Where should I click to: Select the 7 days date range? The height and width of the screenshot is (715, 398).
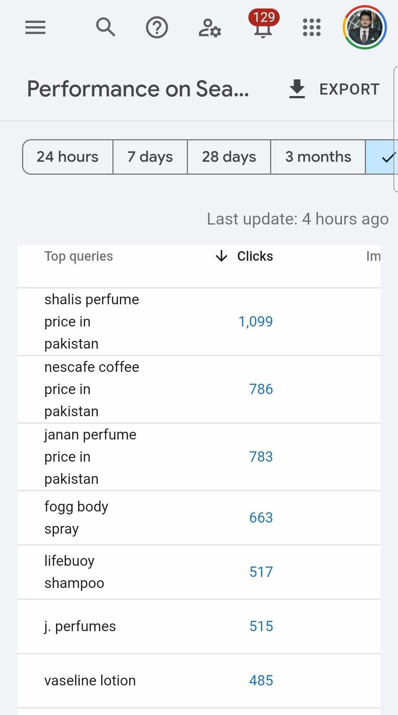pos(150,157)
